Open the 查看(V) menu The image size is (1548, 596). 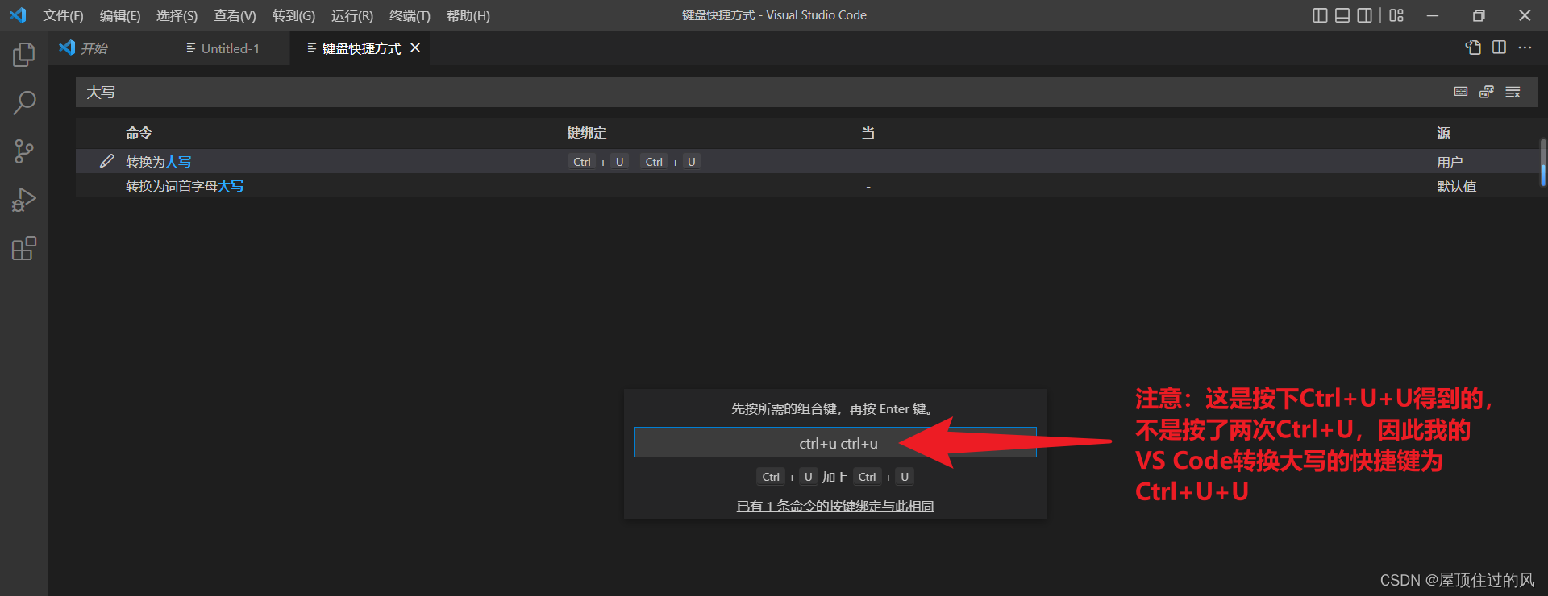(235, 15)
